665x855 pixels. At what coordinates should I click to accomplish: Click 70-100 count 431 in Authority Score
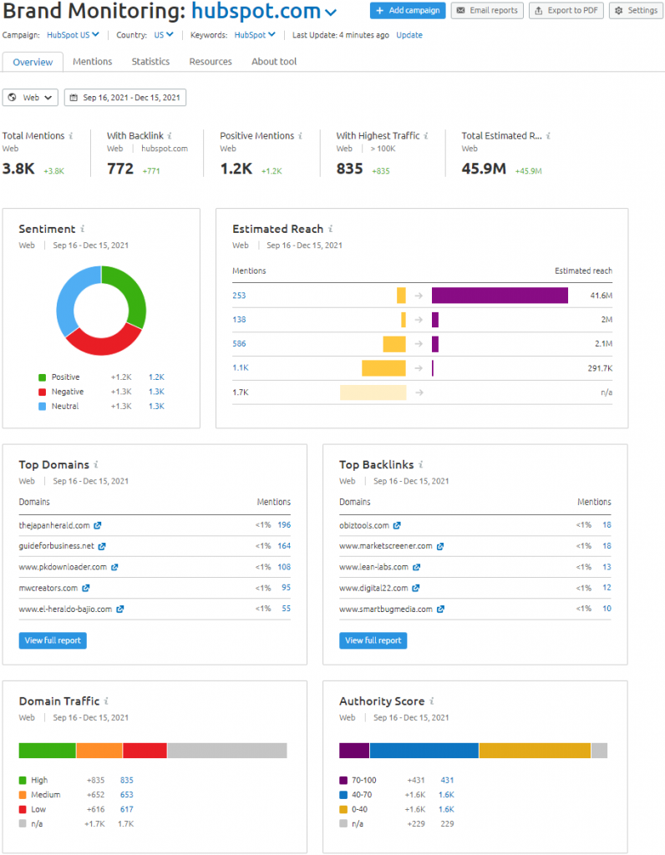(x=447, y=781)
